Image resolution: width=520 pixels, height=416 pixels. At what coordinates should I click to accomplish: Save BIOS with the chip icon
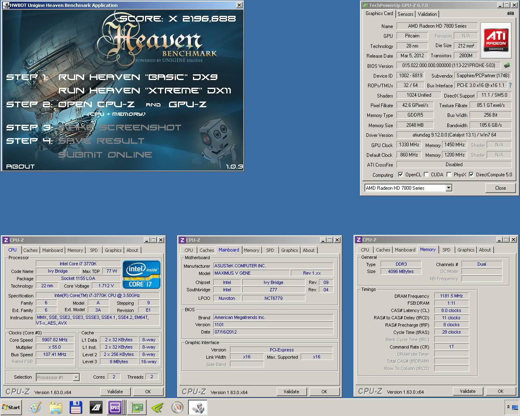(507, 65)
